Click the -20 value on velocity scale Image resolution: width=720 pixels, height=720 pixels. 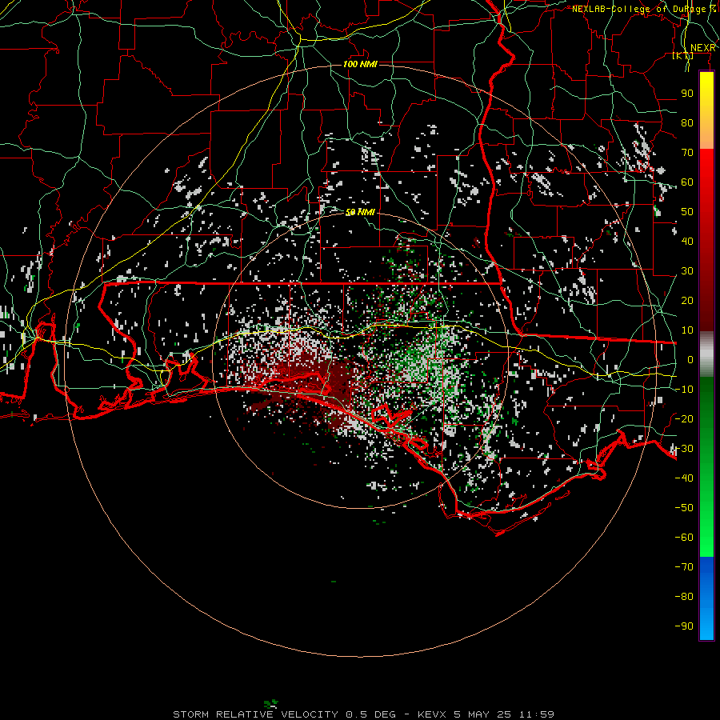click(684, 418)
